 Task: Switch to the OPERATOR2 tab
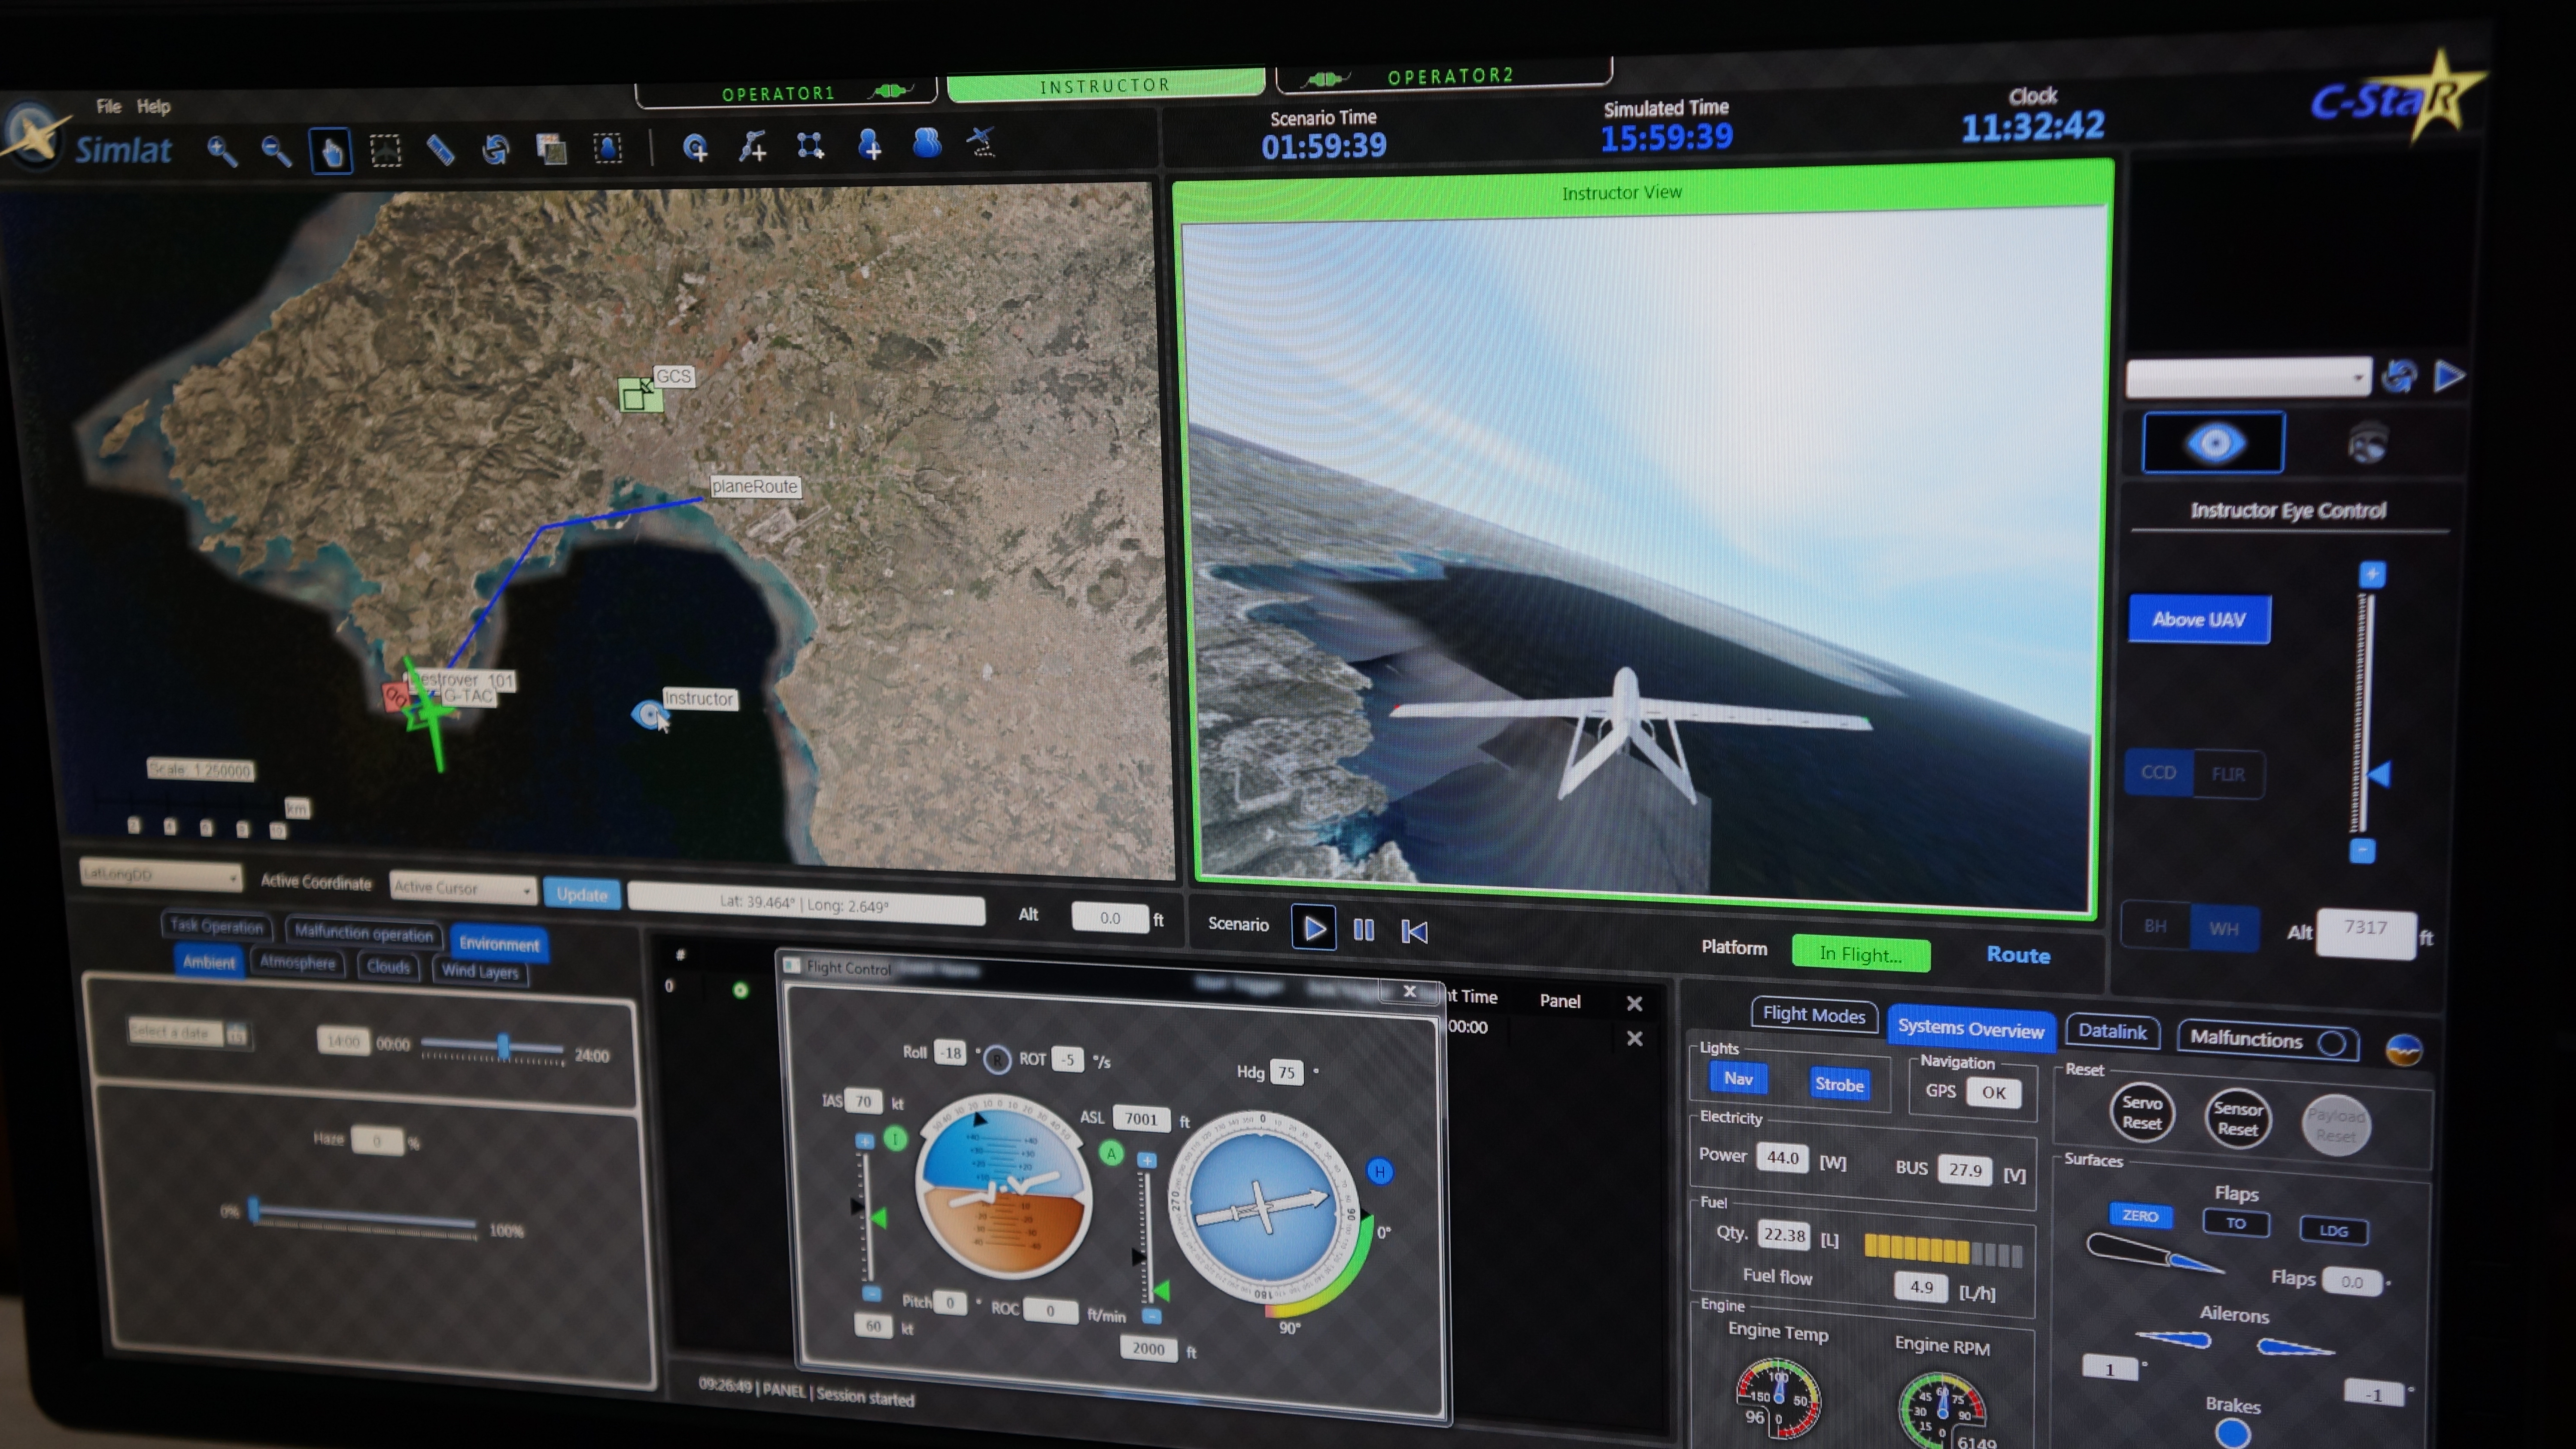pos(1444,76)
